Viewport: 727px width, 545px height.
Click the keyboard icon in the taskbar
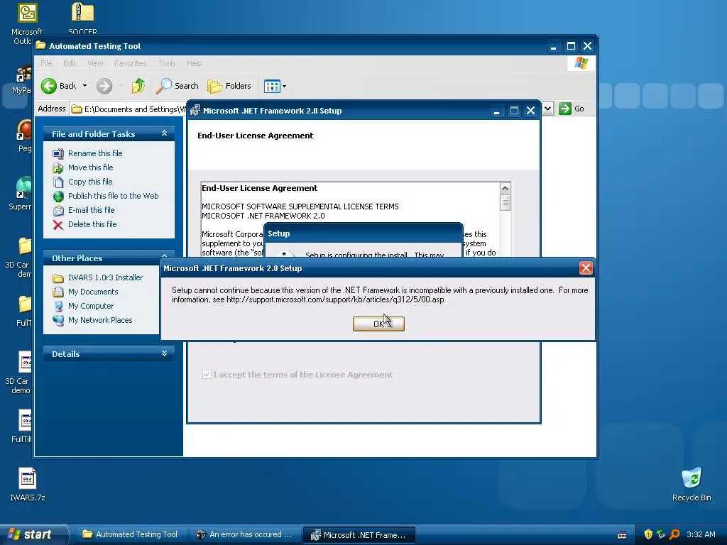point(622,535)
